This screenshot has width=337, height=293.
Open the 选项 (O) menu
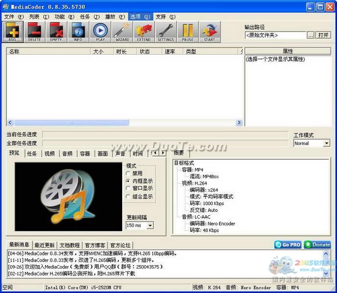(140, 17)
